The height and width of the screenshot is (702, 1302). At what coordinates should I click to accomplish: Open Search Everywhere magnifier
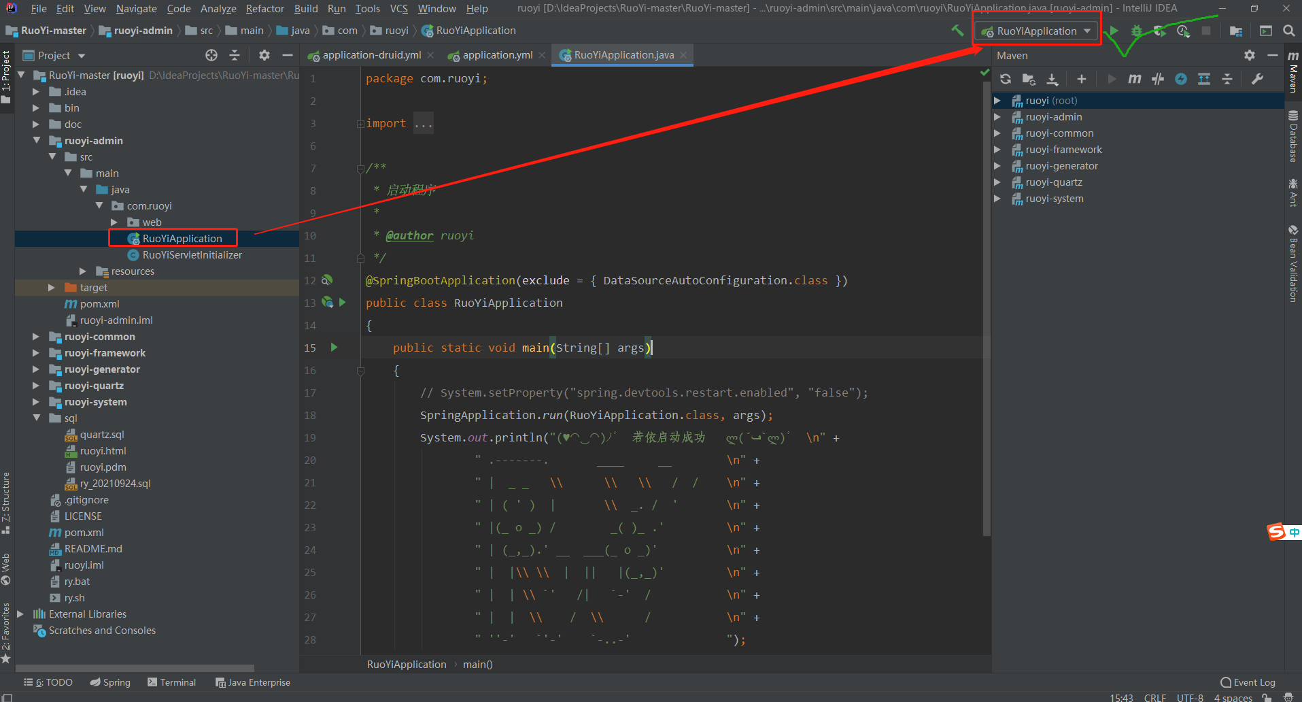click(1288, 31)
